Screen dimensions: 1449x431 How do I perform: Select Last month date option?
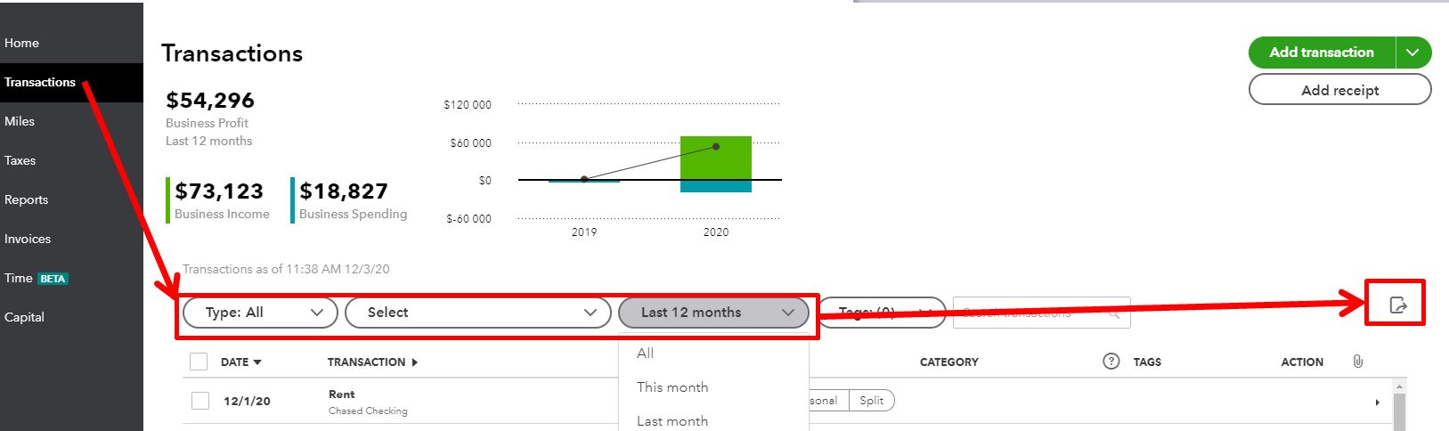click(x=672, y=420)
